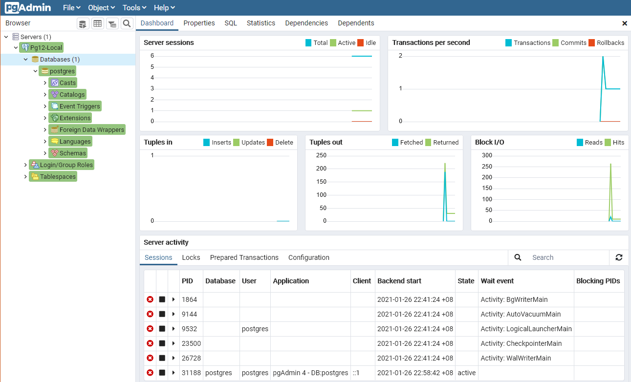Open Search Objects magnifier in Browser panel
The image size is (631, 382).
coord(127,23)
